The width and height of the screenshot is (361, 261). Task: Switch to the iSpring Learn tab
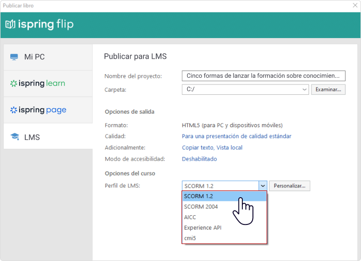pyautogui.click(x=48, y=83)
